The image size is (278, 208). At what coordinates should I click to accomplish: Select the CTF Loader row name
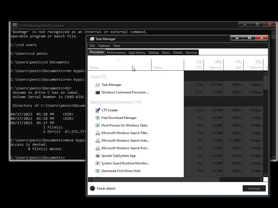[x=110, y=110]
